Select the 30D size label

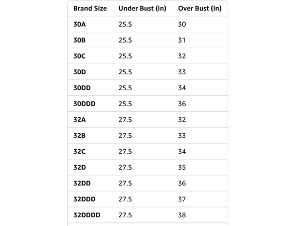80,72
